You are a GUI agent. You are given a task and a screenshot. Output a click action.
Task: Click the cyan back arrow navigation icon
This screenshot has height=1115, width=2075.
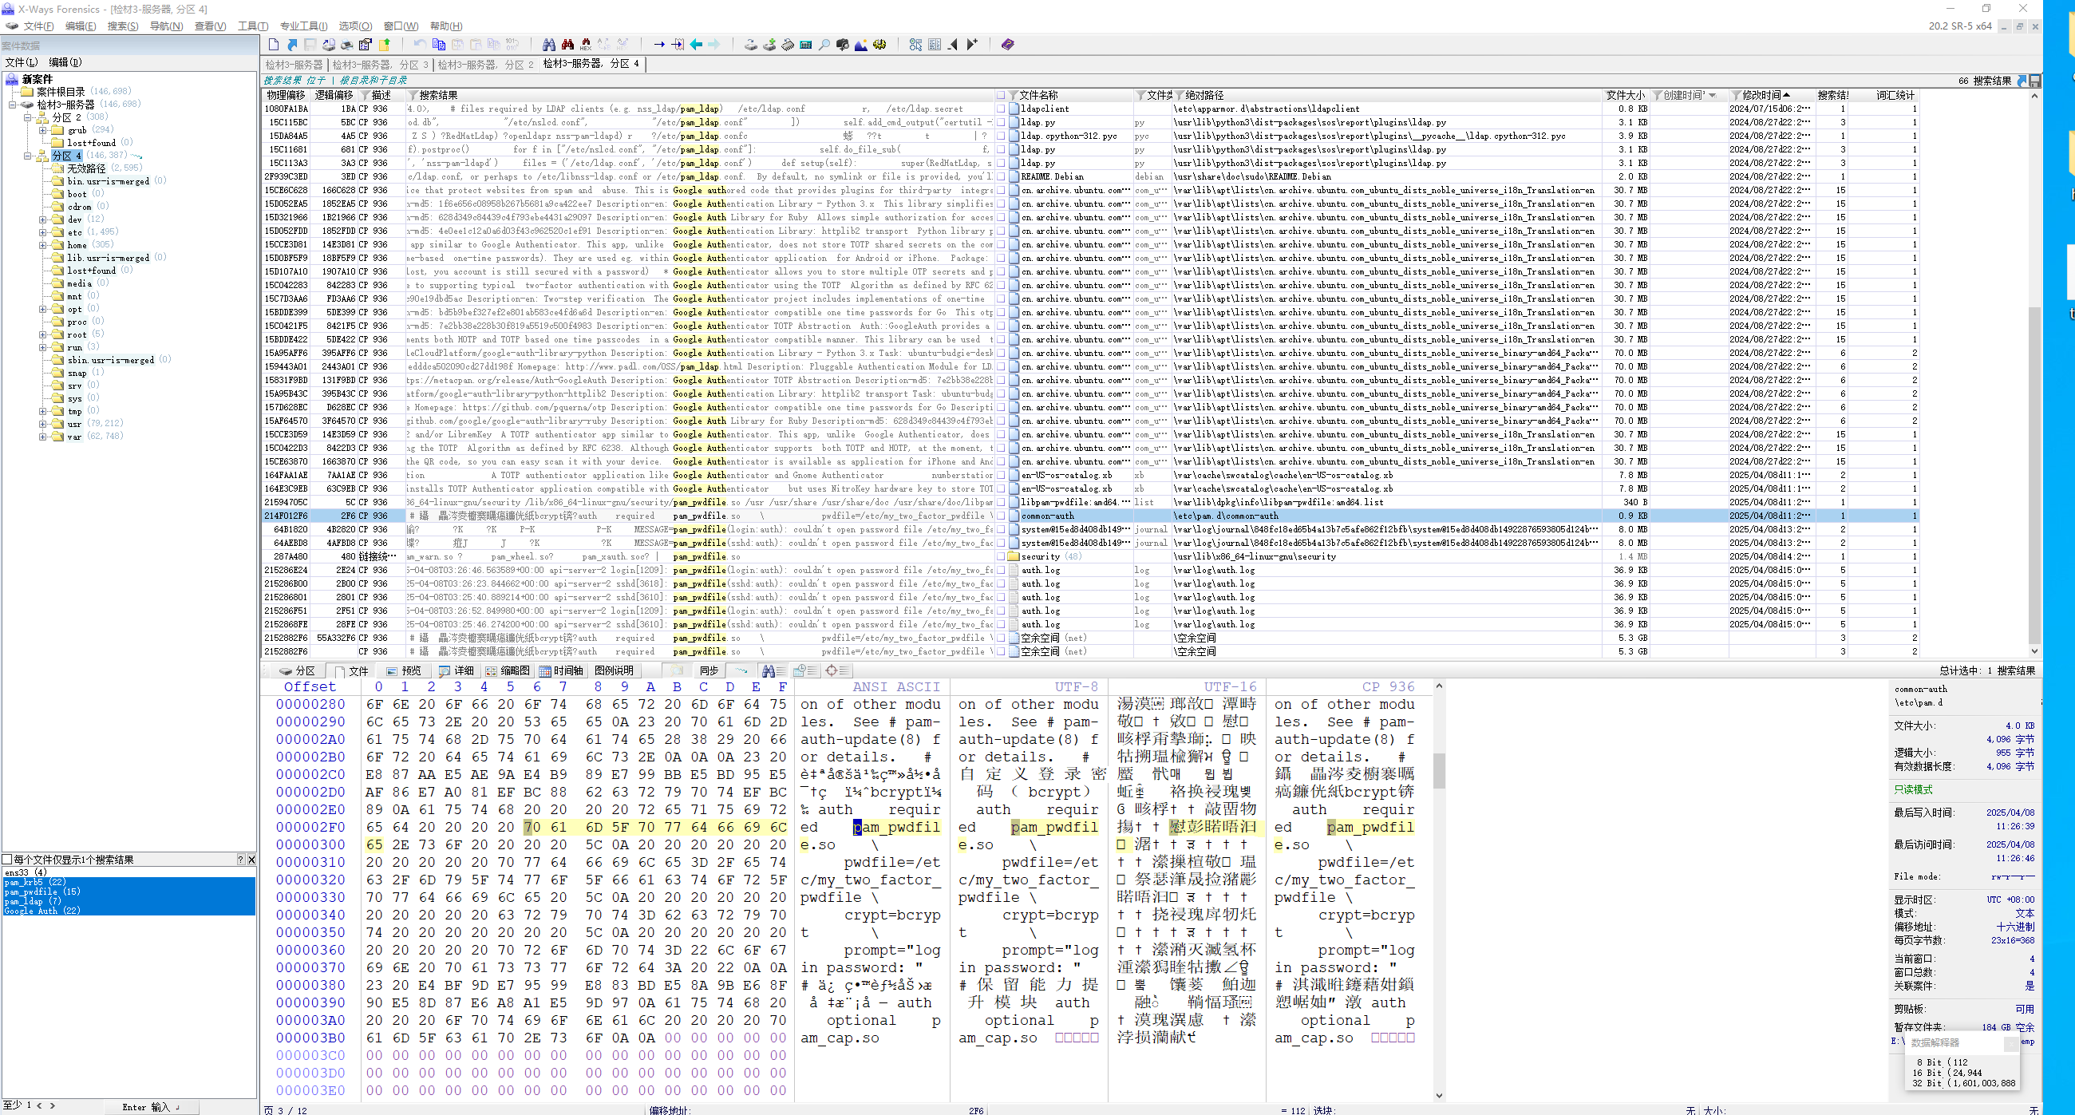[x=696, y=45]
